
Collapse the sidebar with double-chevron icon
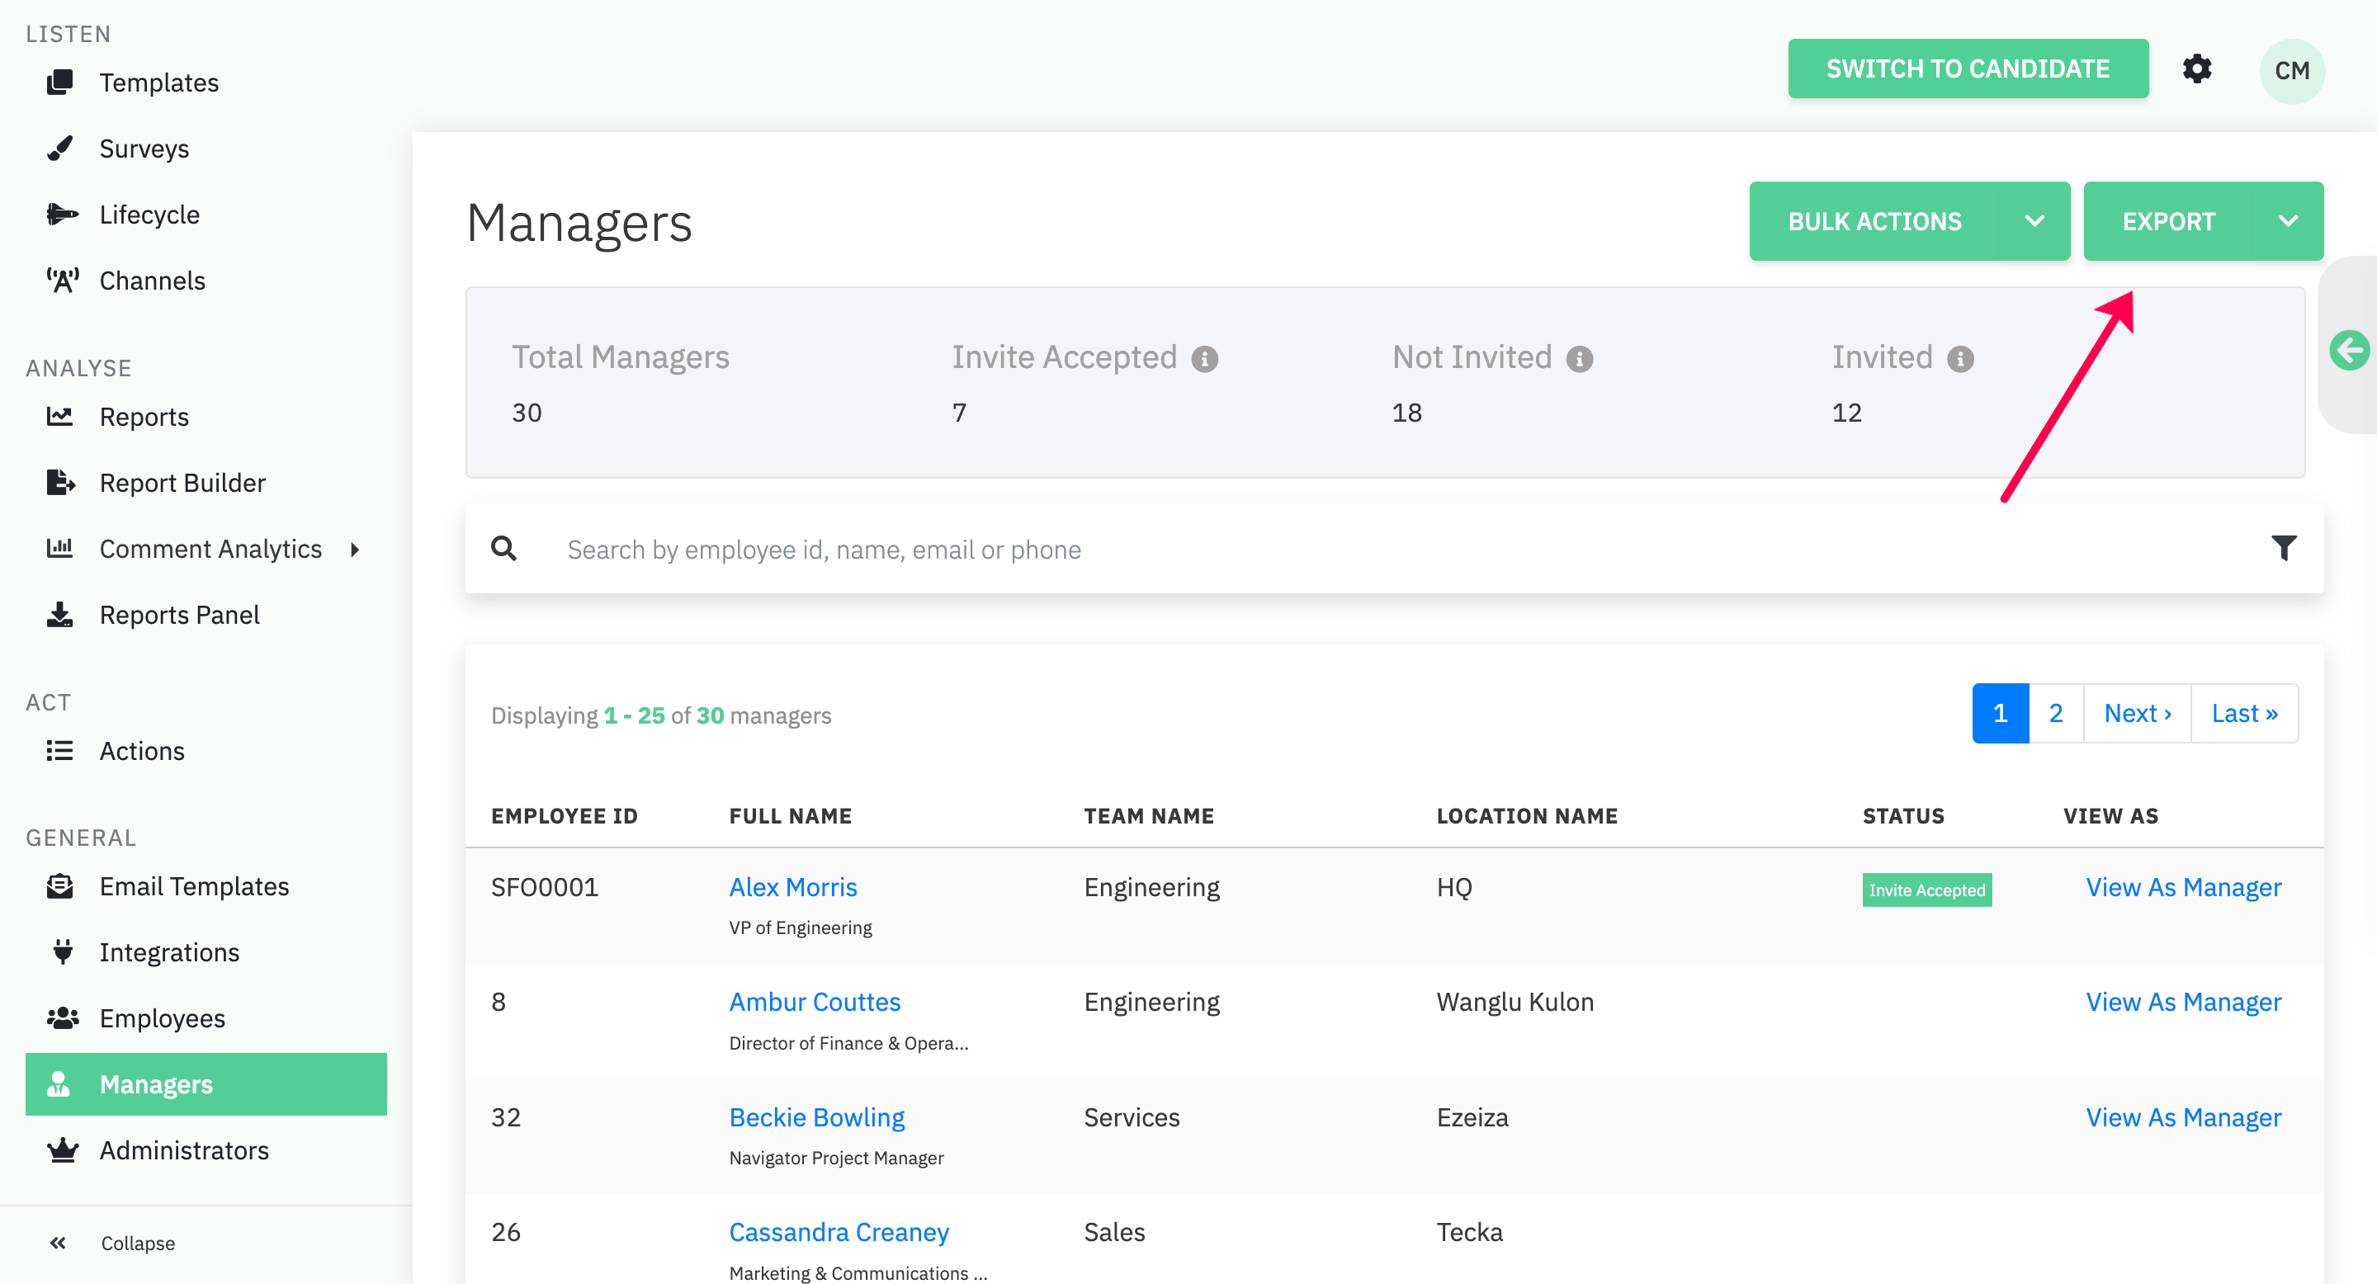point(58,1243)
